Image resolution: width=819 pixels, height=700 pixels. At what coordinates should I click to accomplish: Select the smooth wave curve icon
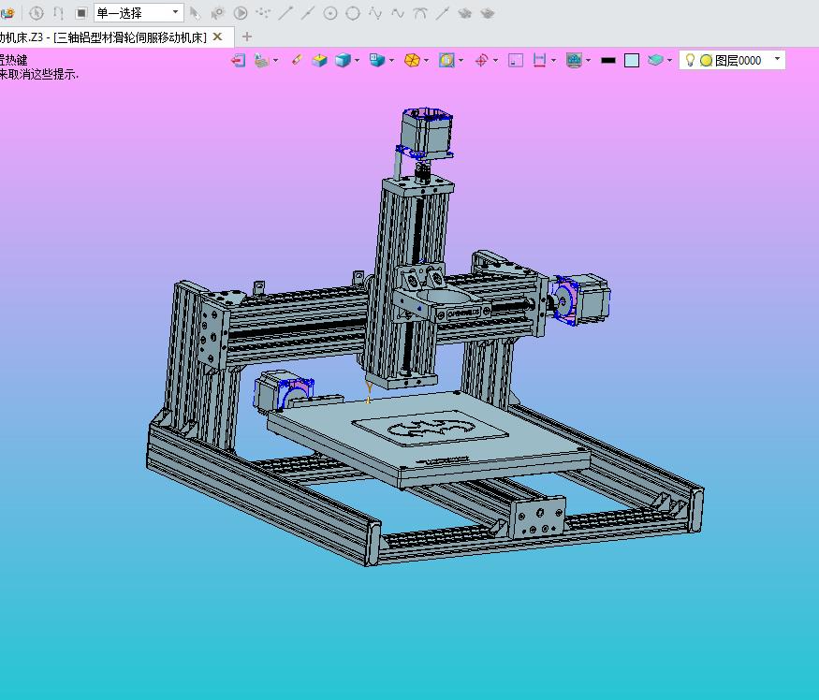398,12
